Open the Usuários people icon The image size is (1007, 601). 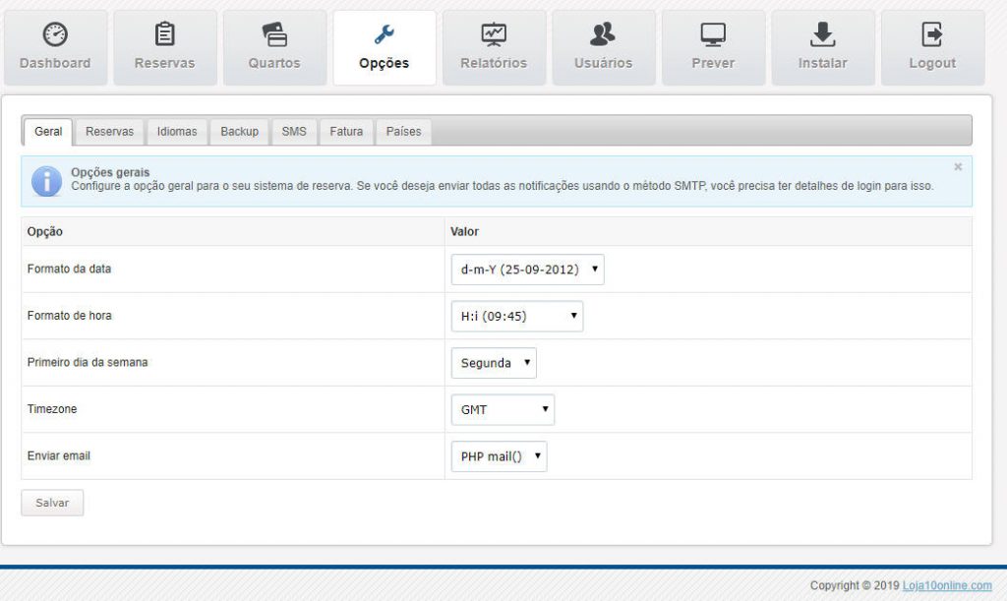(603, 35)
